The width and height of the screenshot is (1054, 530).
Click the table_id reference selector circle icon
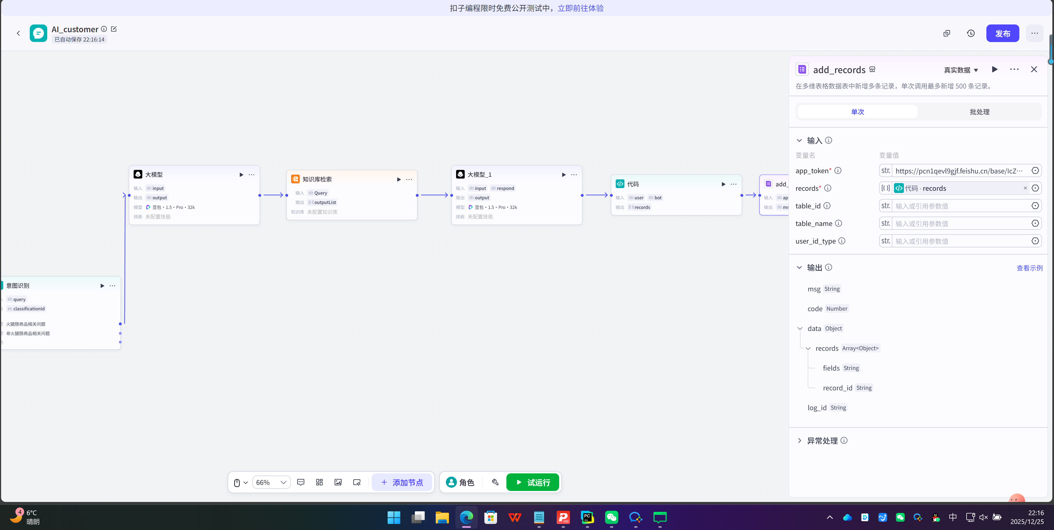click(x=1035, y=206)
